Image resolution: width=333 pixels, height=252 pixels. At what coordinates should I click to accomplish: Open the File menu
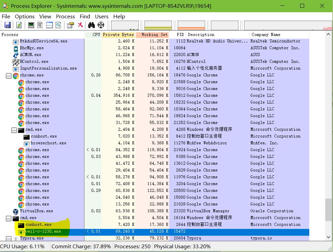click(x=6, y=17)
